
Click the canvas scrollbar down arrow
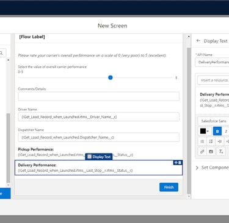(189, 196)
